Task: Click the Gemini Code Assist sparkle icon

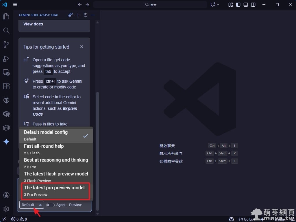Action: (x=6, y=142)
